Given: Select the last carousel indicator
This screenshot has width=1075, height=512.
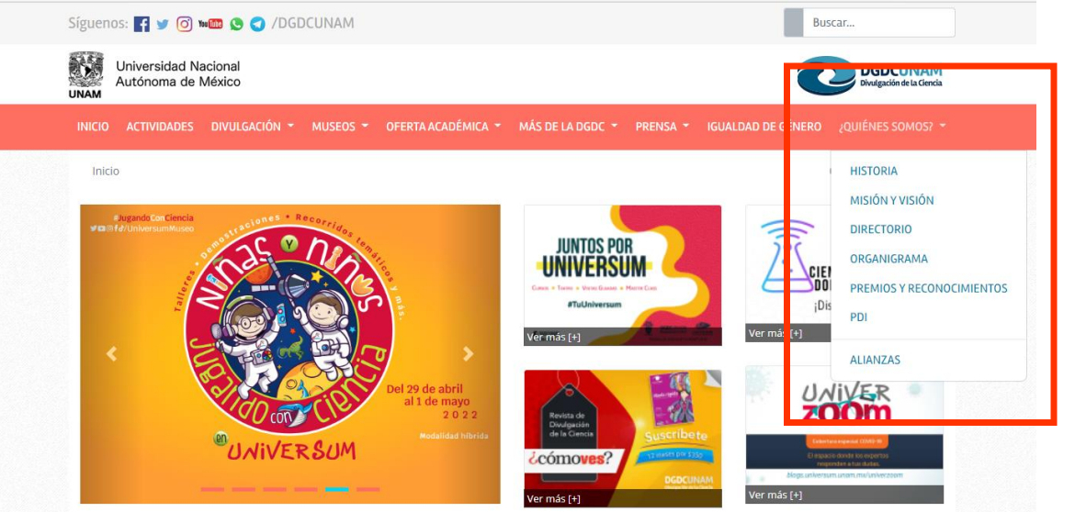Looking at the screenshot, I should (x=368, y=489).
